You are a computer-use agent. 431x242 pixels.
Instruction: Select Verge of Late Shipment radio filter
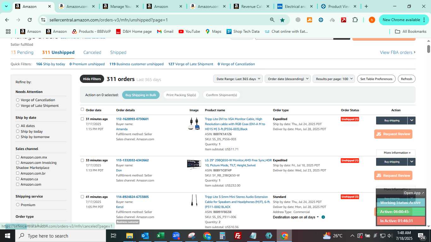click(x=18, y=106)
